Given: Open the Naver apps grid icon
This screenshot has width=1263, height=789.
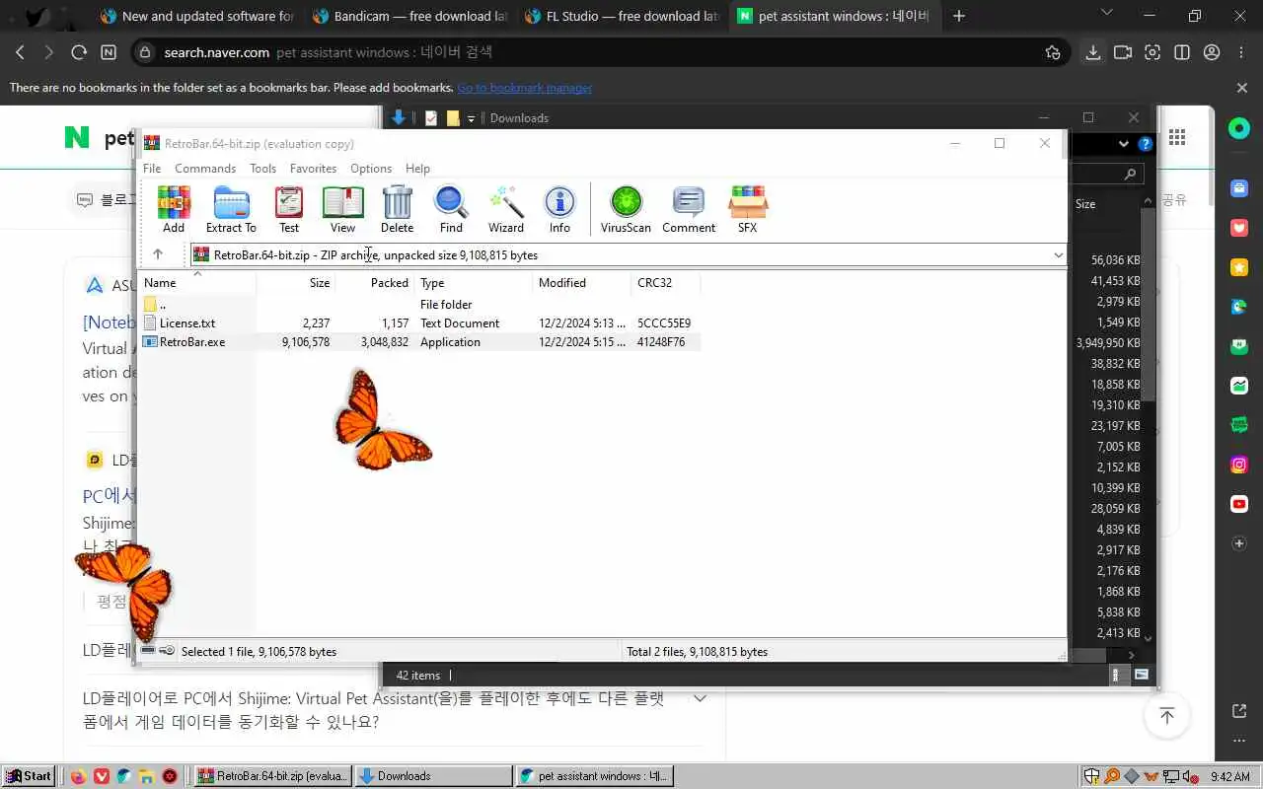Looking at the screenshot, I should [1177, 137].
